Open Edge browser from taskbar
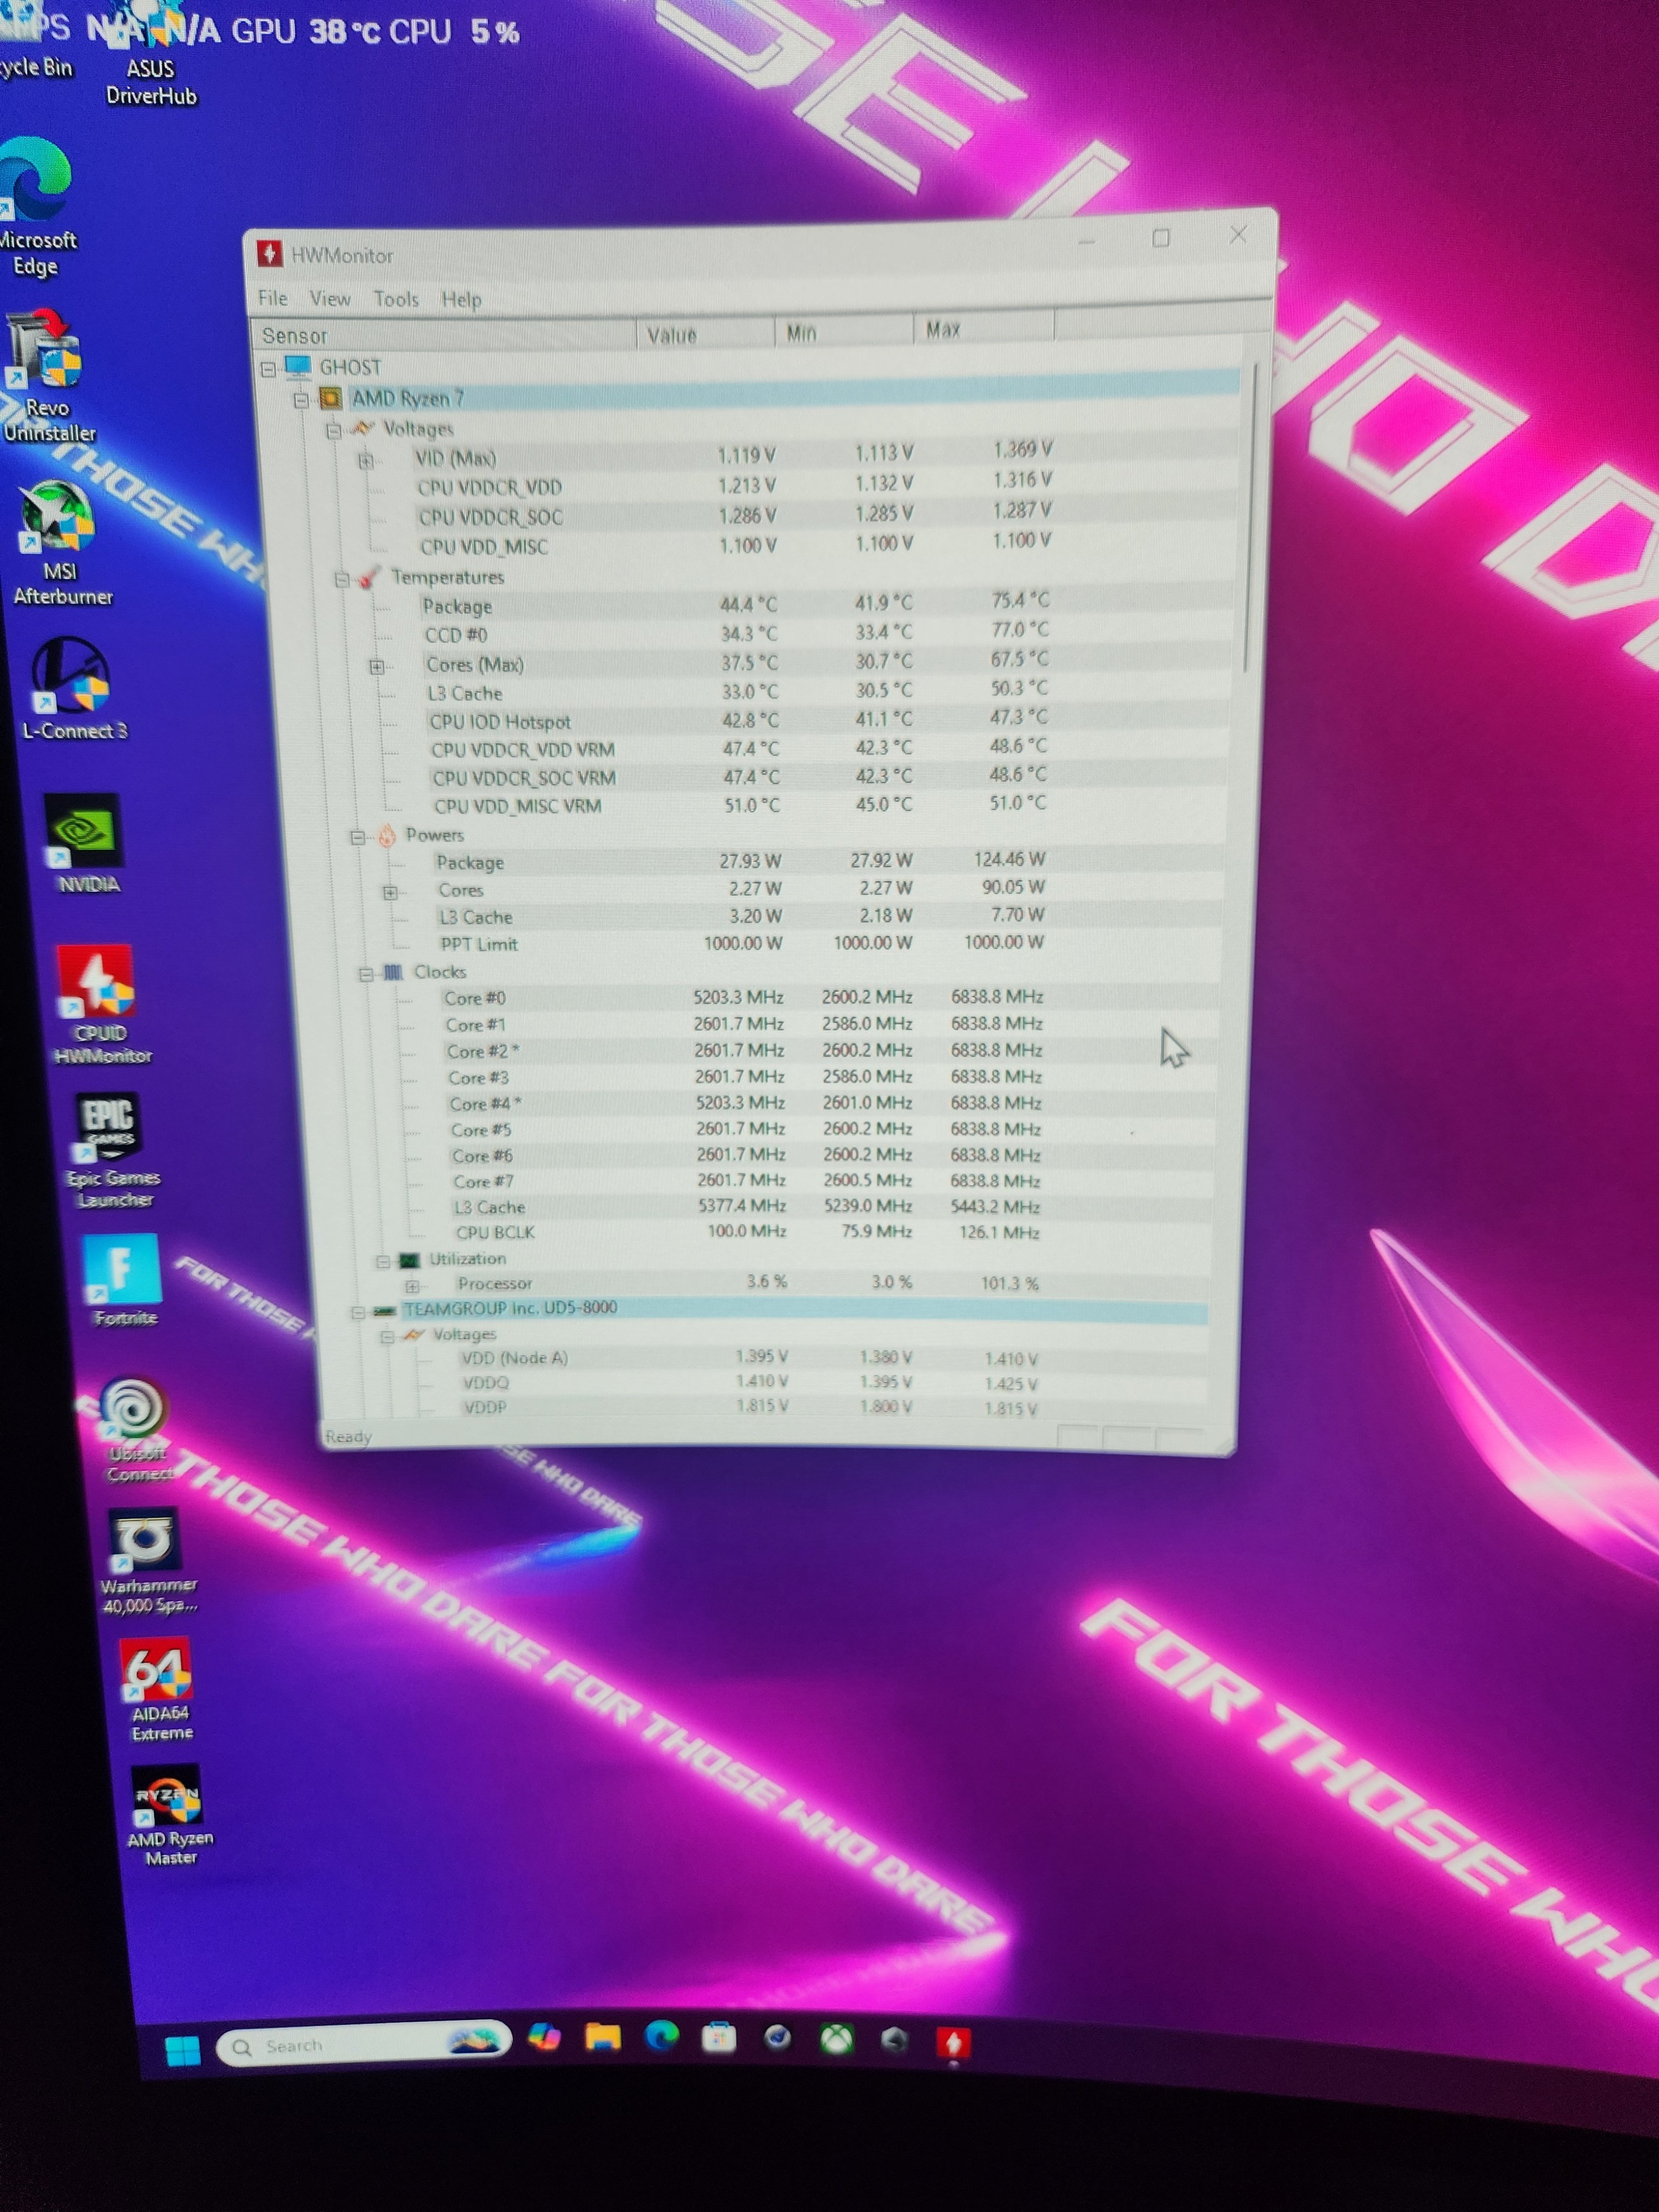Viewport: 1659px width, 2212px height. coord(661,2036)
